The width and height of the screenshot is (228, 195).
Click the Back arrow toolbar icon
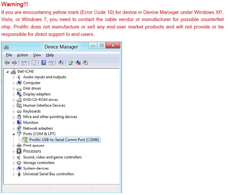point(7,63)
